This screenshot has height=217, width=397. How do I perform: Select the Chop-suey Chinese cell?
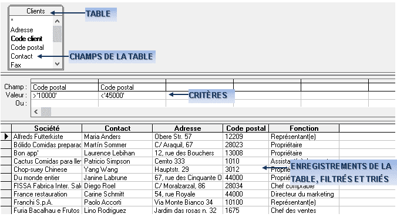pos(47,169)
